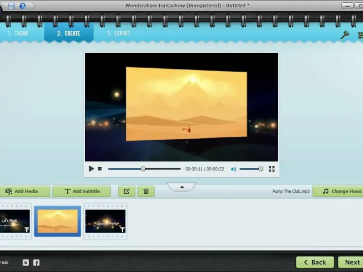The image size is (363, 272).
Task: Click the save project icon
Action: click(x=11, y=5)
